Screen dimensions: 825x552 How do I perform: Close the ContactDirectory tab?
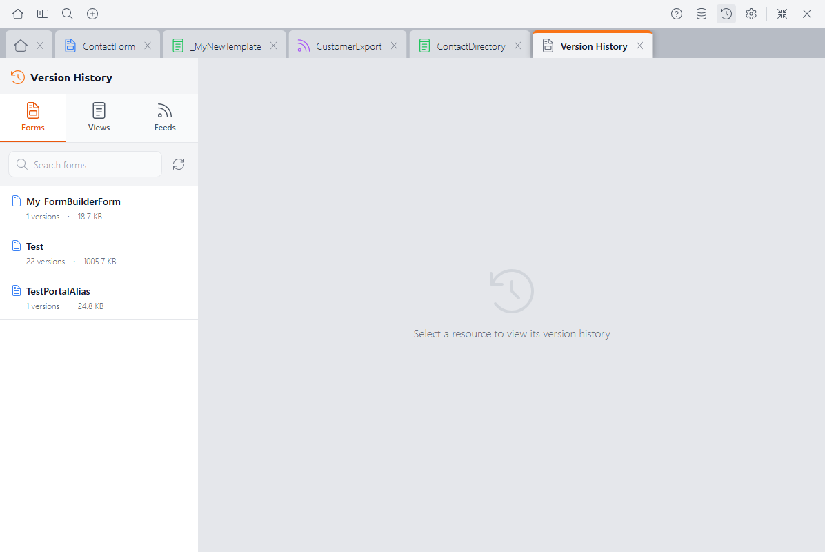pyautogui.click(x=518, y=46)
